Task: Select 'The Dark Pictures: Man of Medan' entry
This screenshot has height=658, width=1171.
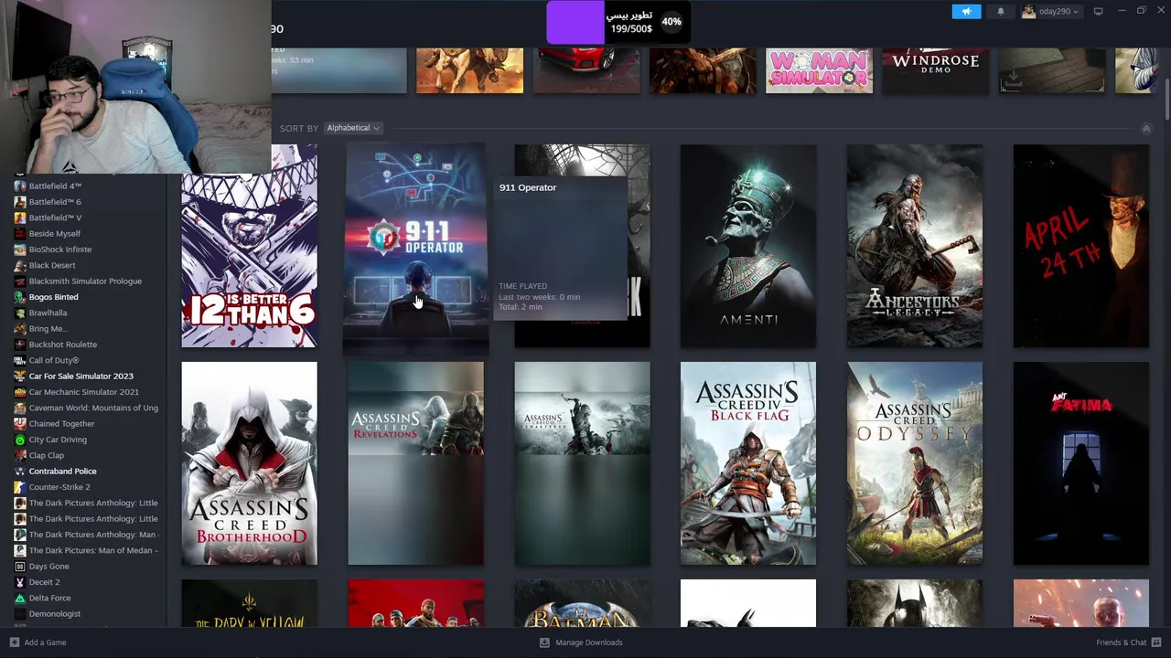Action: (86, 550)
